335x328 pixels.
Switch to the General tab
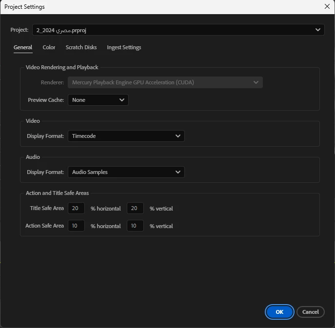point(23,47)
